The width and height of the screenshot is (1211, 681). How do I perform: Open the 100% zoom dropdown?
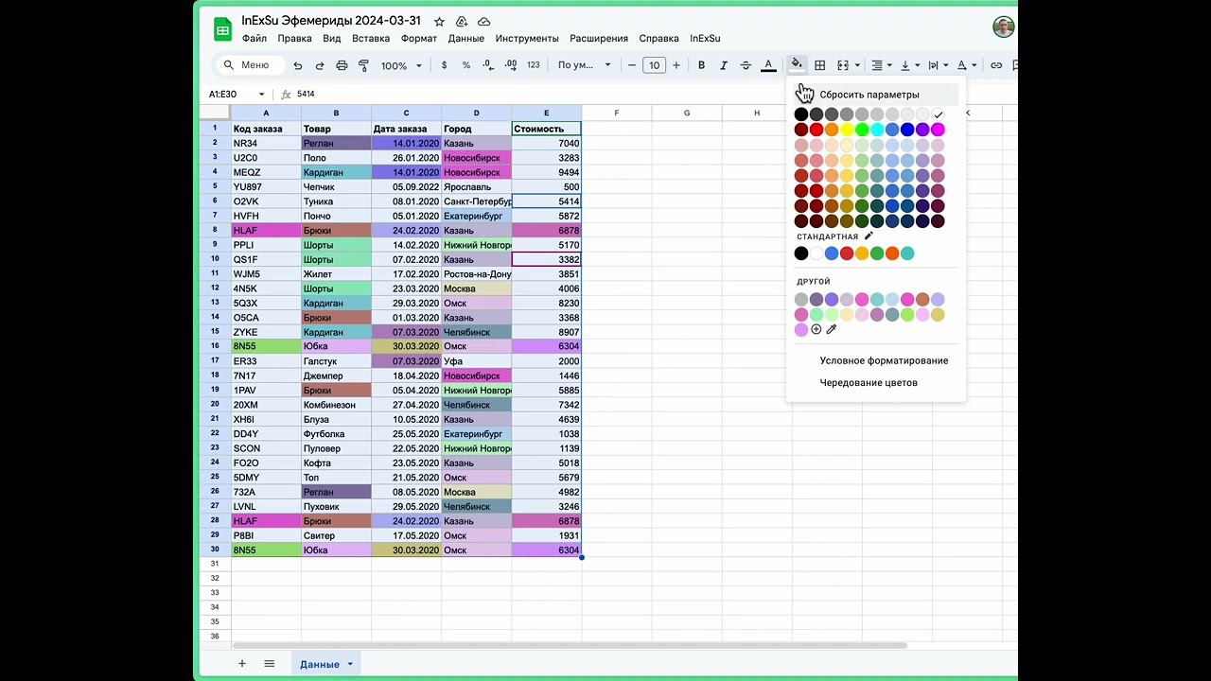(400, 65)
